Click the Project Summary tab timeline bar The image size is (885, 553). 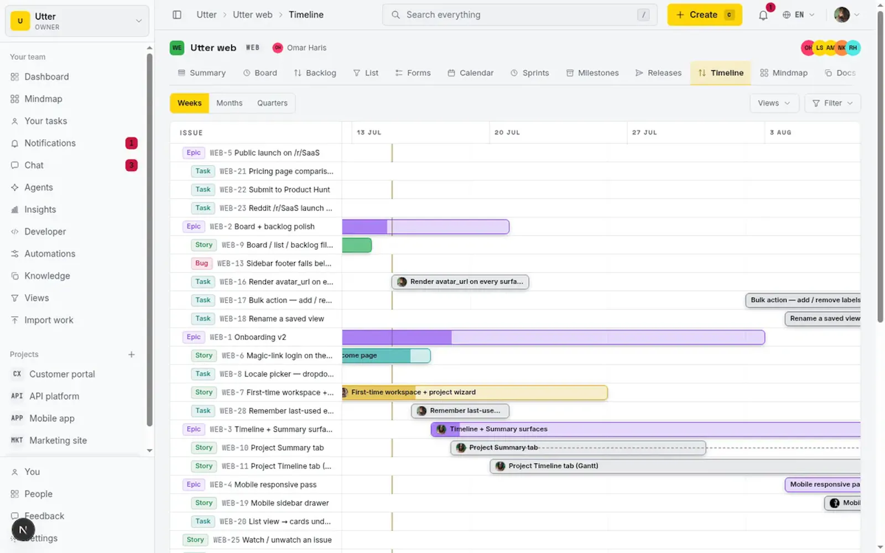tap(578, 448)
